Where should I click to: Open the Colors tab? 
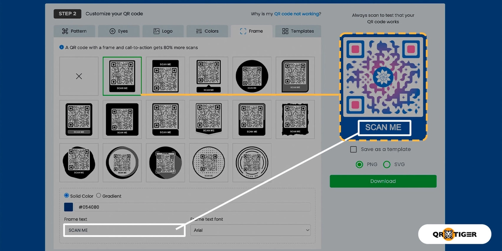tap(207, 31)
